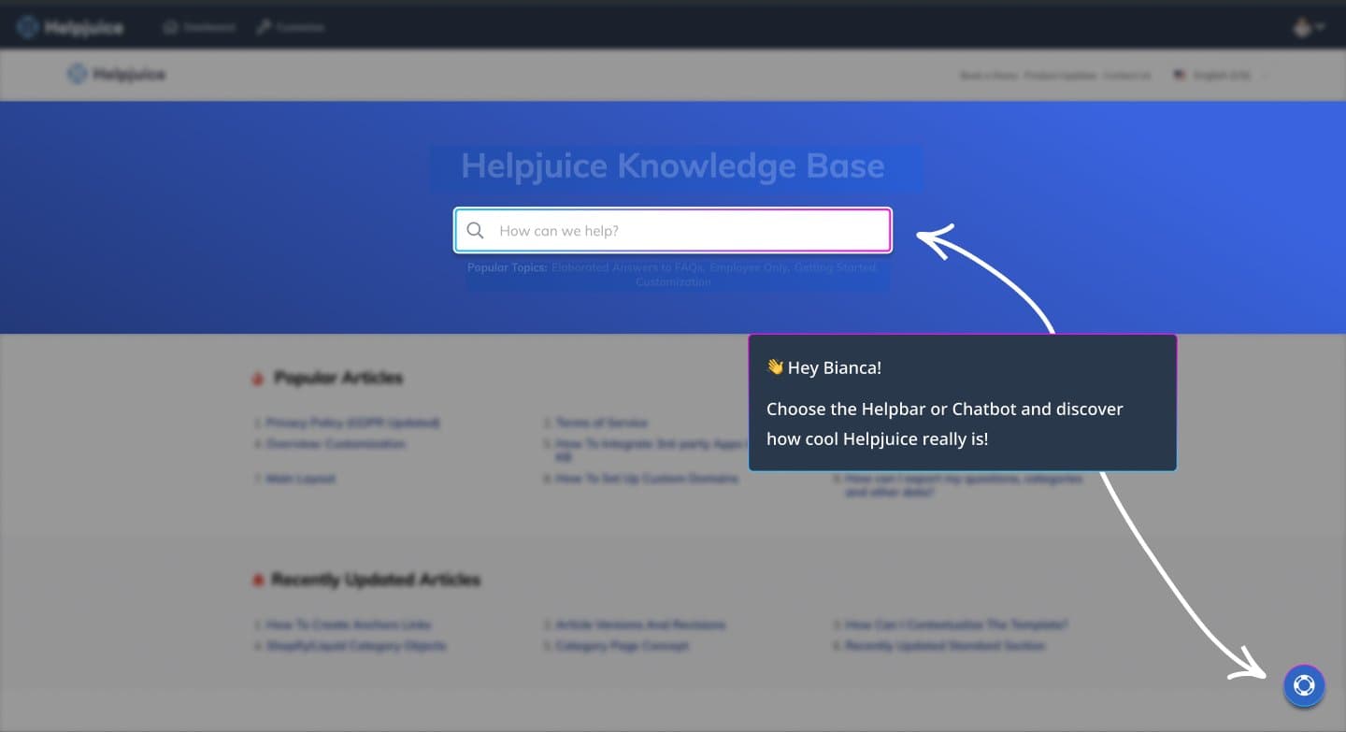Image resolution: width=1346 pixels, height=732 pixels.
Task: Select the 'Elaborated Answers to FAQs' popular topic
Action: [627, 267]
